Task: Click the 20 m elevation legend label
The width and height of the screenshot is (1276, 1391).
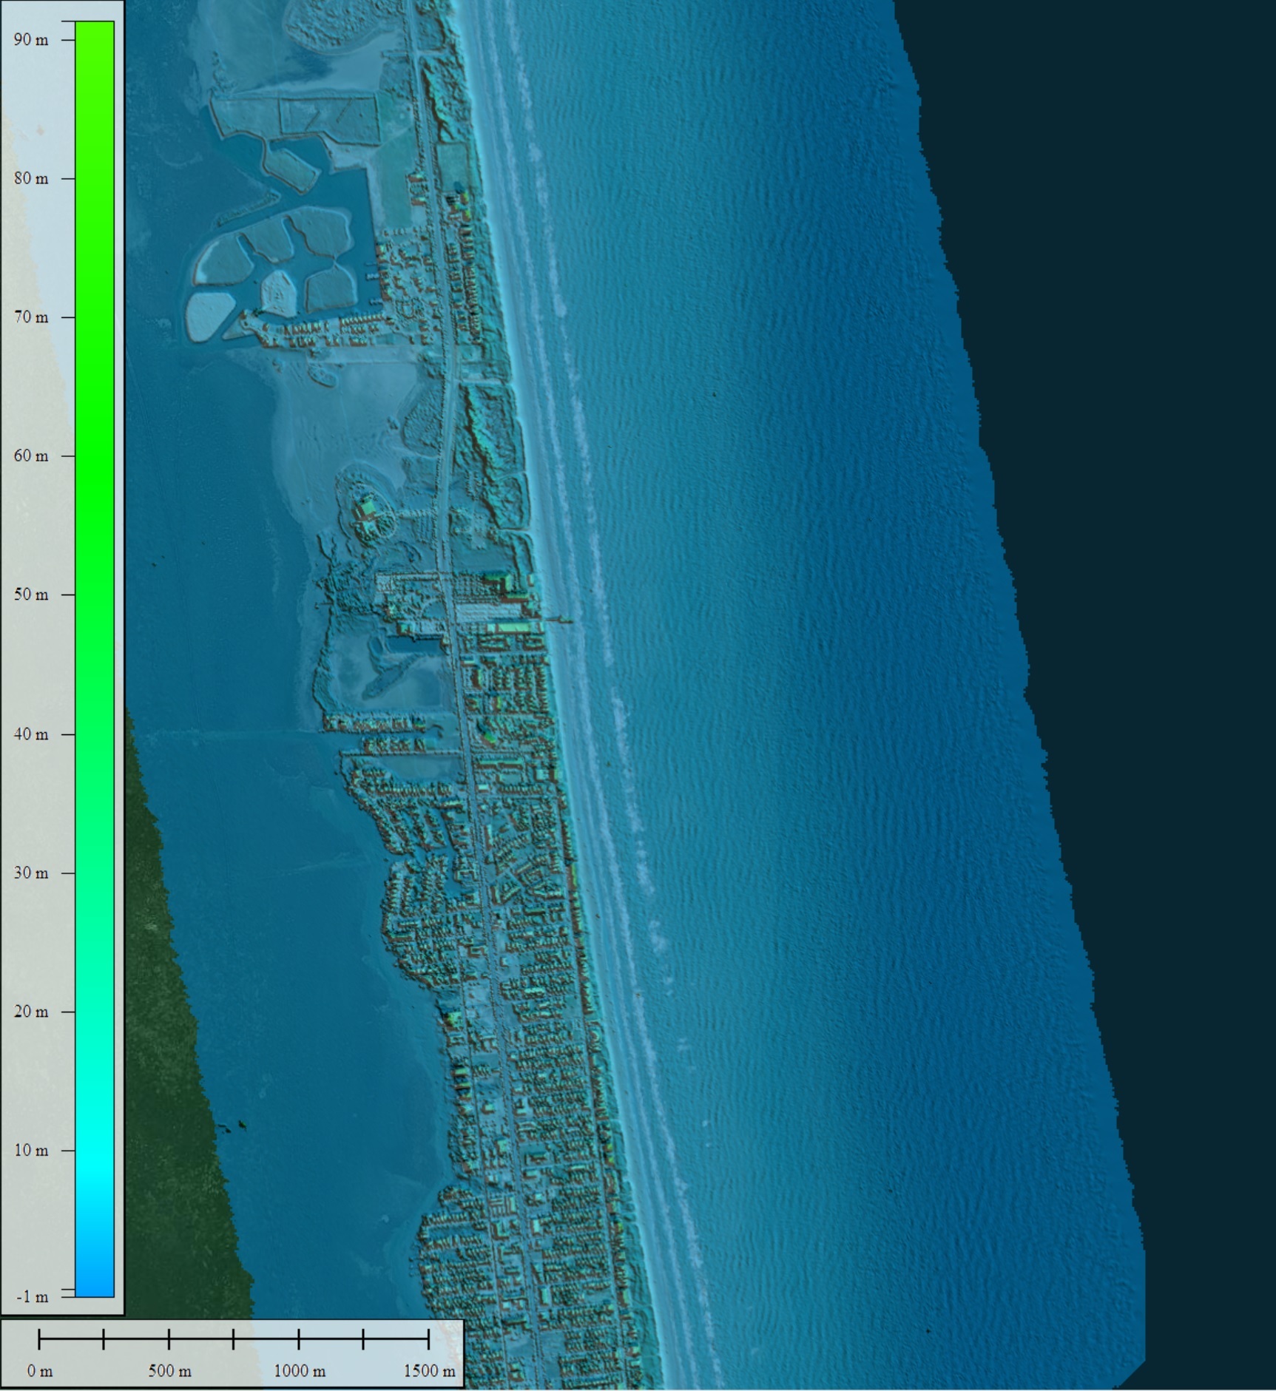Action: pos(31,1012)
